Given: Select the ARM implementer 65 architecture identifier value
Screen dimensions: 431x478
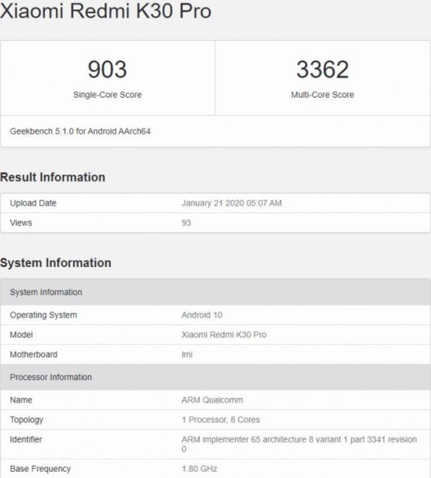Looking at the screenshot, I should click(x=300, y=444).
